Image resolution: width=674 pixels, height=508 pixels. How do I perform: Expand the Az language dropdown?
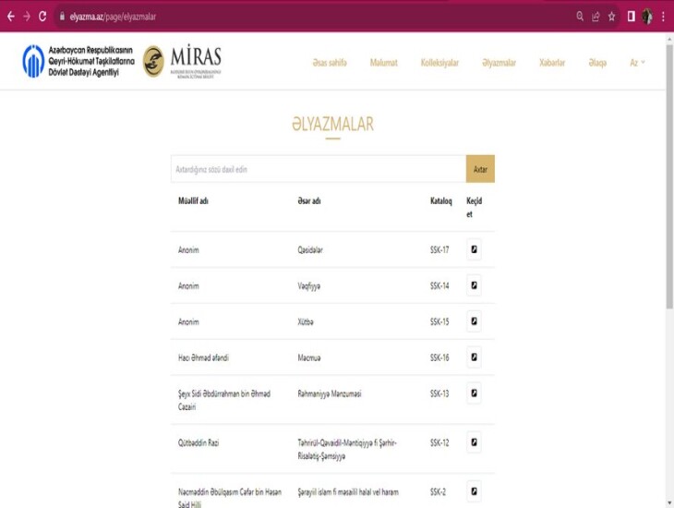click(x=637, y=63)
